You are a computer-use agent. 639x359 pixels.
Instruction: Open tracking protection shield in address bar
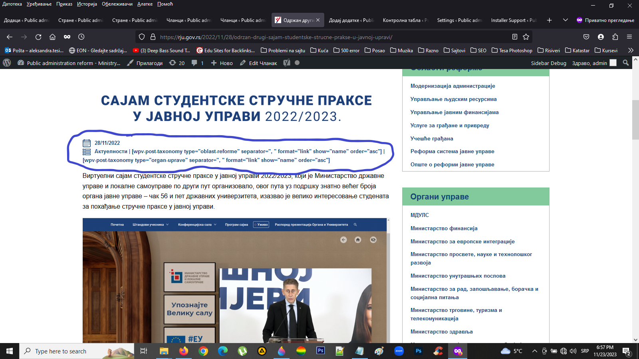tap(142, 37)
